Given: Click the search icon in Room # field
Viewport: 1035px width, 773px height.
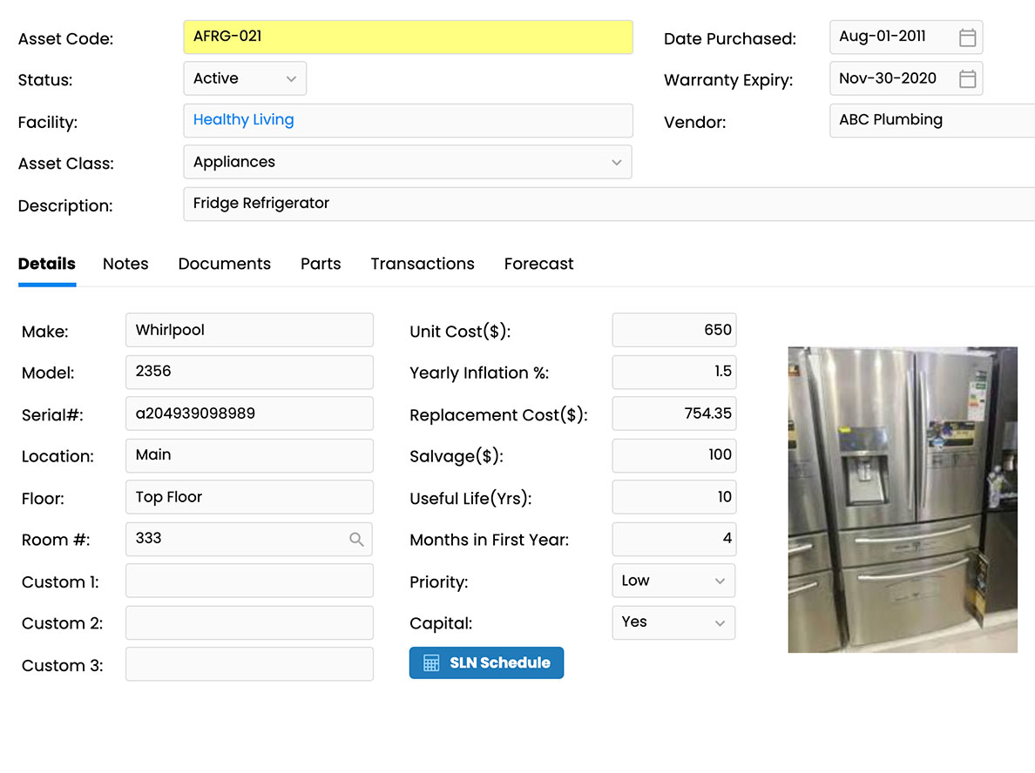Looking at the screenshot, I should tap(356, 540).
